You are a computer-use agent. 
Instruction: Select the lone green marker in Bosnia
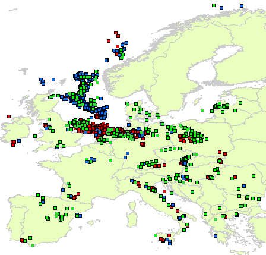pos(192,192)
